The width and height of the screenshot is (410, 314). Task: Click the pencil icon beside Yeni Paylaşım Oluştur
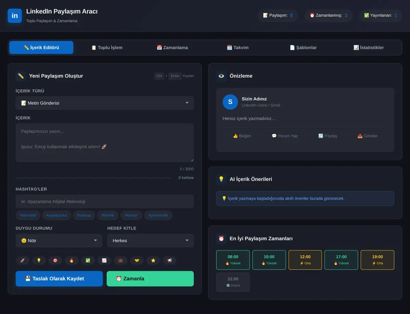(x=21, y=76)
